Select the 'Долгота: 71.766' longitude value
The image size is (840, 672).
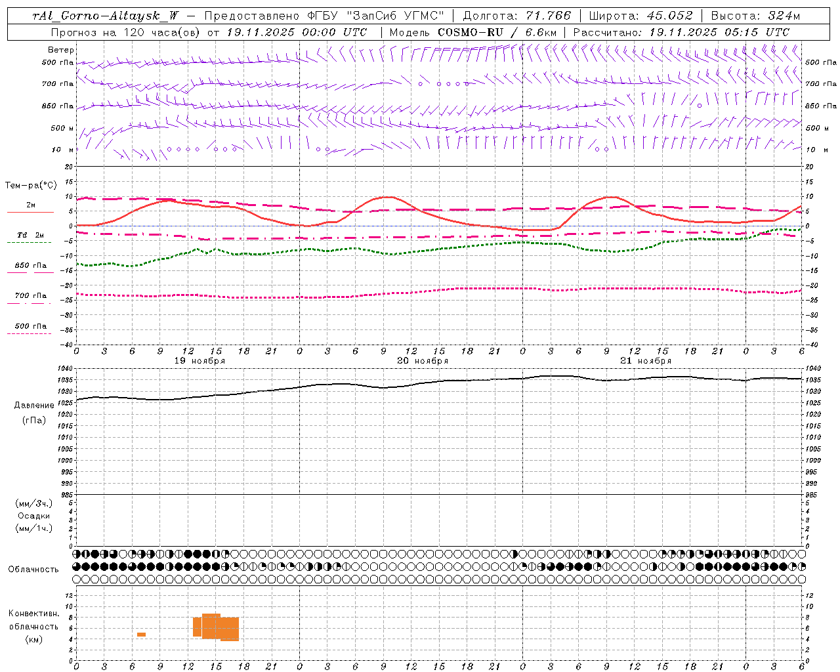[x=517, y=16]
